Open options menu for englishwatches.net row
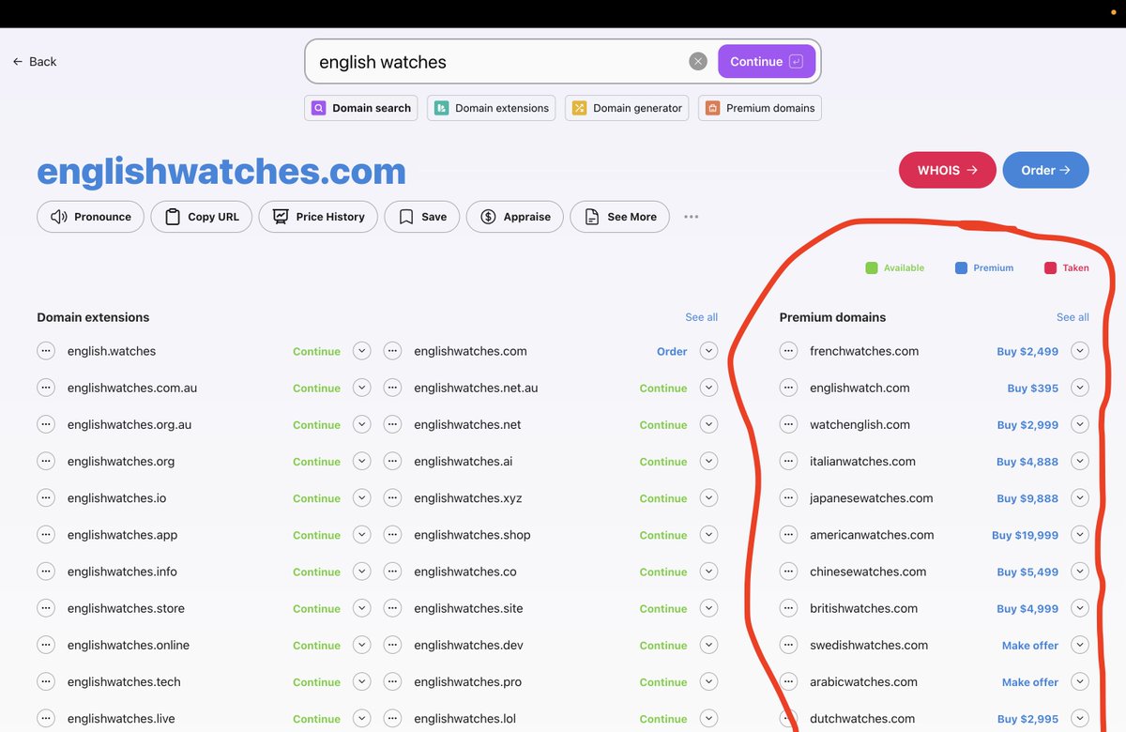 click(392, 424)
